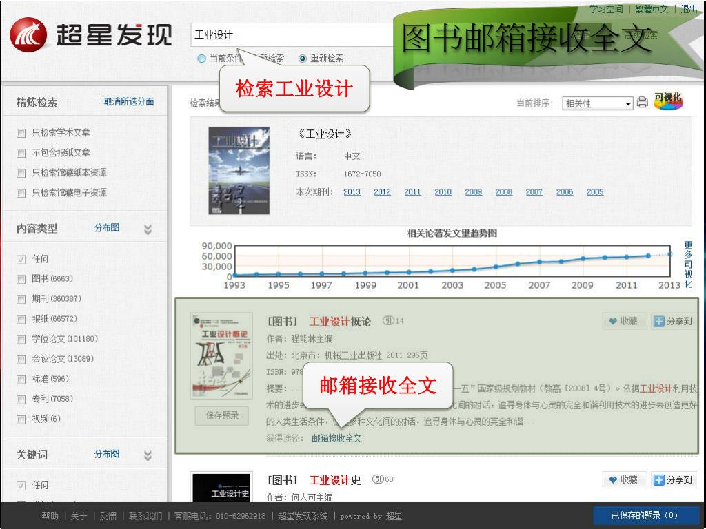Click 分享到 plus button for 工业设计概论

click(x=674, y=321)
